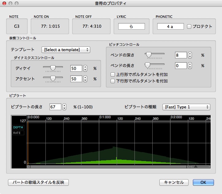Enable 下行形でポルタメントを付加 checkbox
The image size is (222, 194).
point(113,81)
